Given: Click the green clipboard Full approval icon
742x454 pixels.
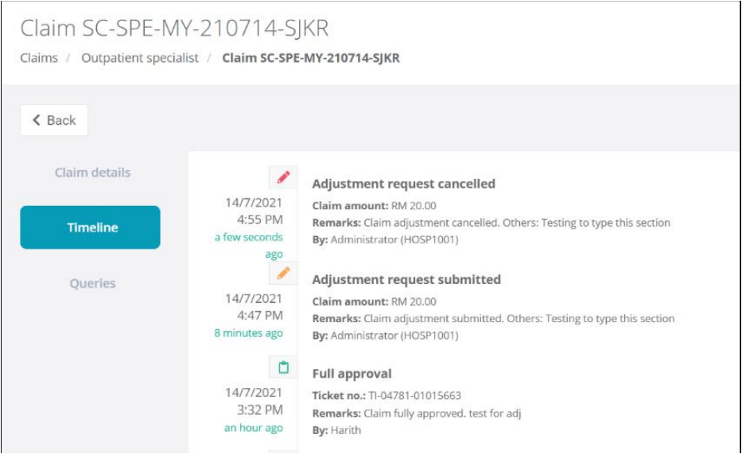Looking at the screenshot, I should click(283, 367).
